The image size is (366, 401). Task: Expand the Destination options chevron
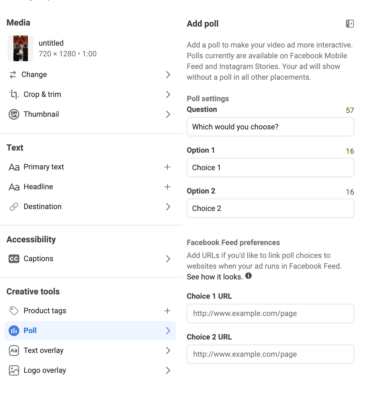[168, 207]
